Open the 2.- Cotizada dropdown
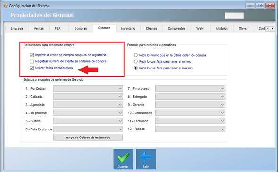The image size is (278, 172). tap(88, 96)
